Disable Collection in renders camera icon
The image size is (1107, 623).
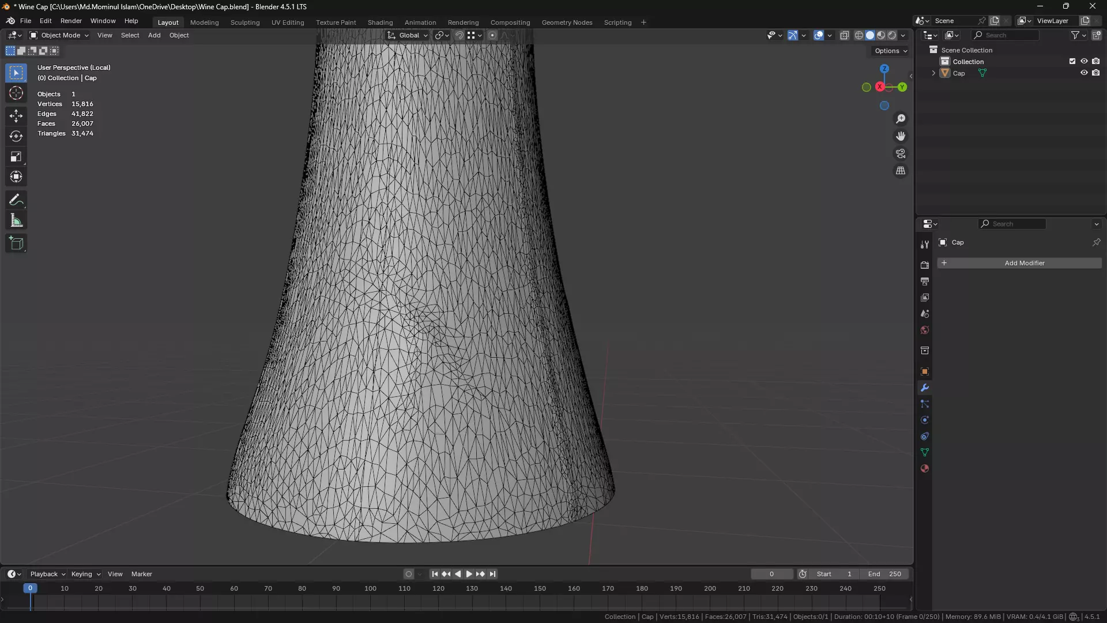click(x=1095, y=61)
